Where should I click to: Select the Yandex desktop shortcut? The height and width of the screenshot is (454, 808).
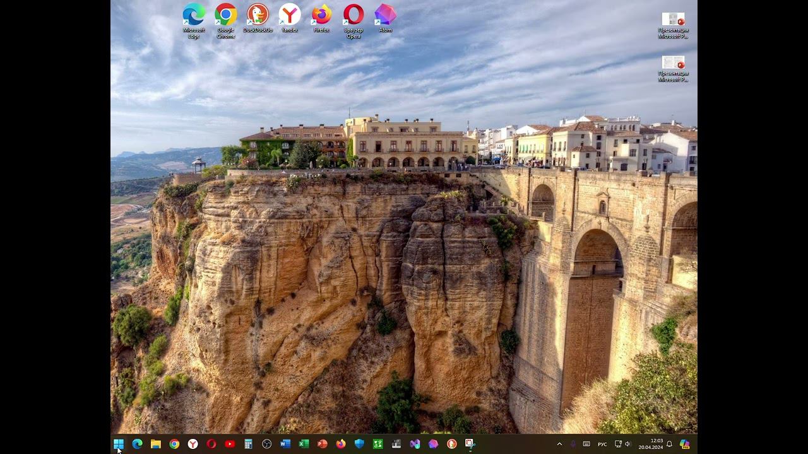tap(290, 18)
